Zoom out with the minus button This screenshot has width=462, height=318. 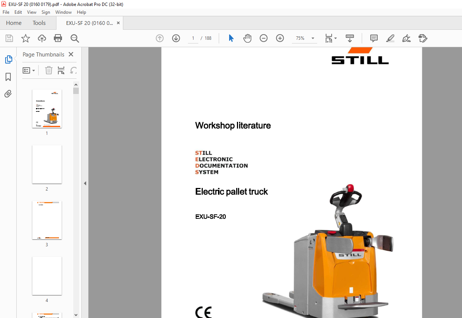(x=264, y=38)
